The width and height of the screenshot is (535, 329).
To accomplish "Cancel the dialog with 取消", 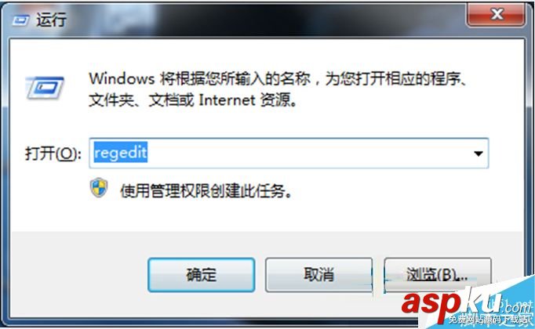I will (x=318, y=275).
